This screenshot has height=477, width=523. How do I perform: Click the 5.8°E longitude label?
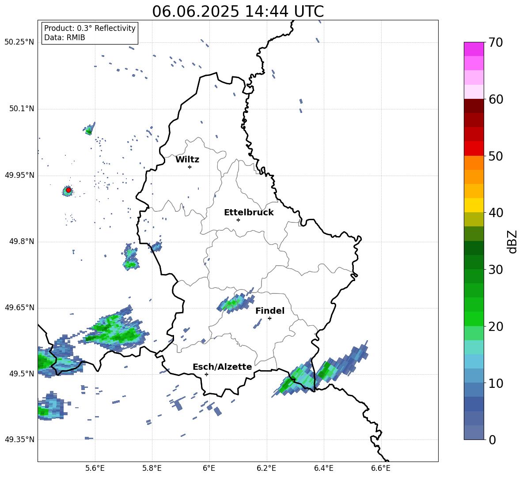pyautogui.click(x=152, y=468)
